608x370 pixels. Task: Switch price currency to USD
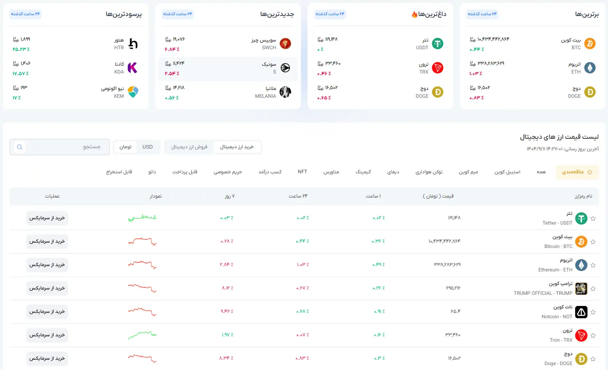[x=147, y=147]
